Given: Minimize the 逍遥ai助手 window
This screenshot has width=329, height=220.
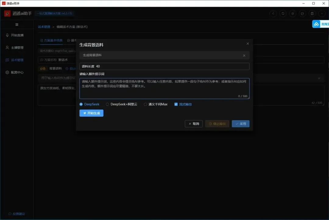Looking at the screenshot, I should (x=303, y=3).
